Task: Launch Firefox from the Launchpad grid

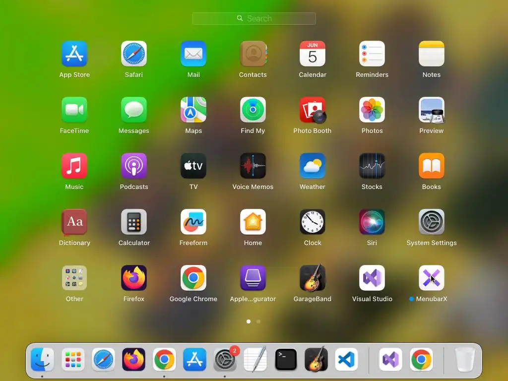Action: coord(134,278)
